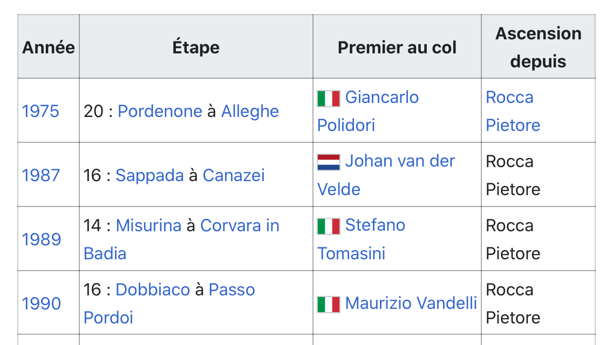Open the 1990 year link
Image resolution: width=613 pixels, height=345 pixels.
(x=40, y=303)
